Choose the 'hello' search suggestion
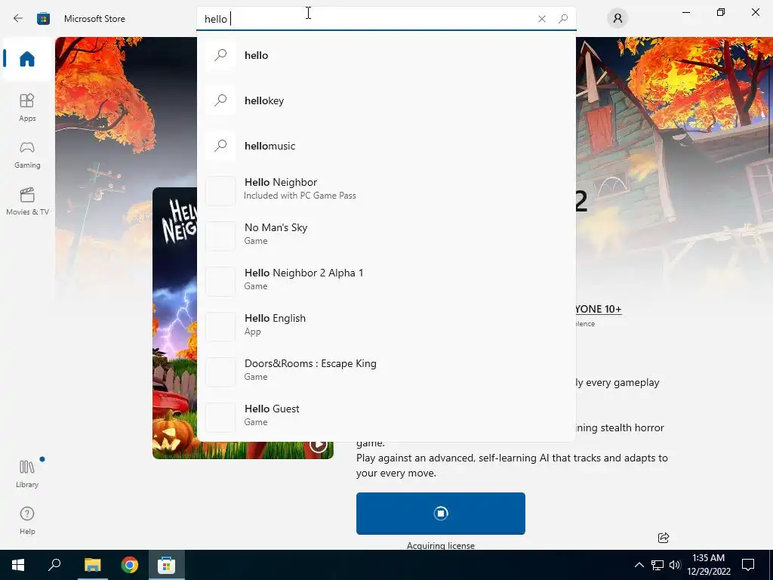Image resolution: width=773 pixels, height=580 pixels. coord(386,55)
